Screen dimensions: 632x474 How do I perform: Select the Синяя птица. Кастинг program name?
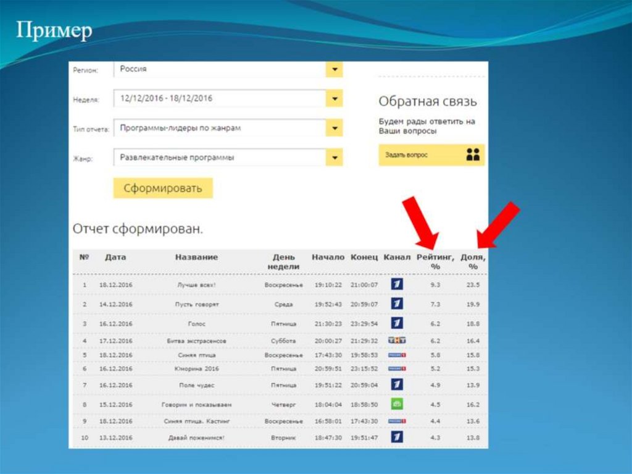pos(197,421)
